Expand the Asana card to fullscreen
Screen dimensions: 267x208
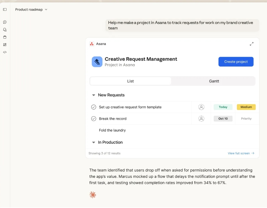[x=251, y=44]
